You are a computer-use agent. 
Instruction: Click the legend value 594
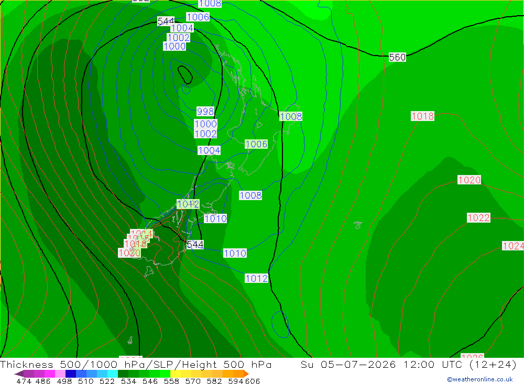tap(236, 381)
